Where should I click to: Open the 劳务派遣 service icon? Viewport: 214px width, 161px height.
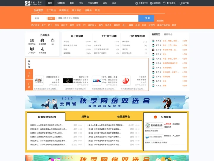pyautogui.click(x=42, y=49)
